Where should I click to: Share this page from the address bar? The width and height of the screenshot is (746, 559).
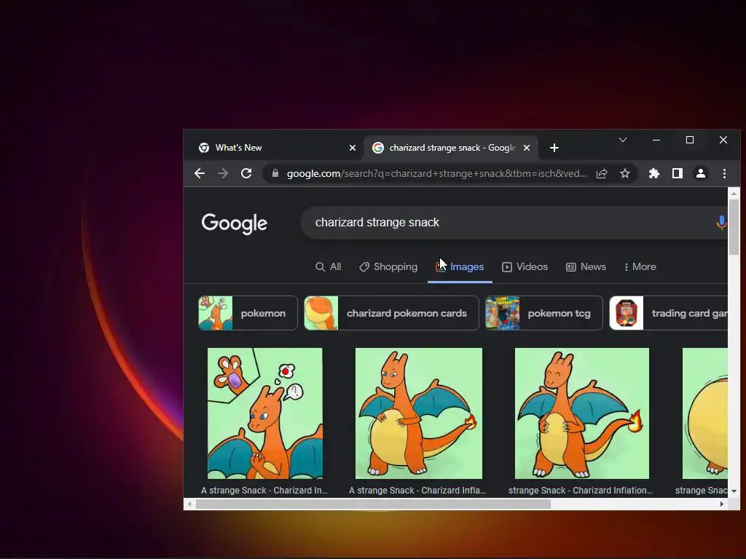(602, 173)
